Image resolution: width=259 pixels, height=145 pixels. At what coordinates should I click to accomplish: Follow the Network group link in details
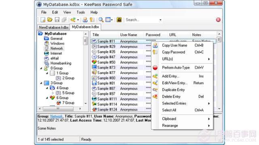pyautogui.click(x=57, y=116)
